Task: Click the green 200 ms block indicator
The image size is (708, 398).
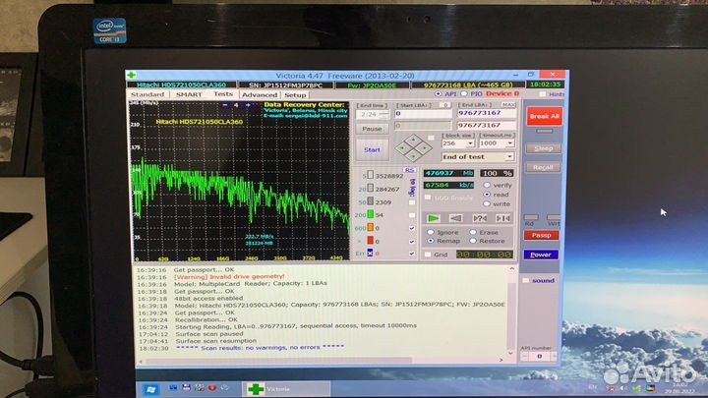Action: point(371,214)
